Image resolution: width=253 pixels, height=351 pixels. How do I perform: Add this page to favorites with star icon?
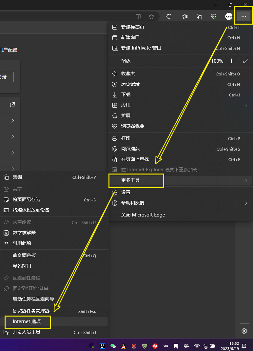151,16
